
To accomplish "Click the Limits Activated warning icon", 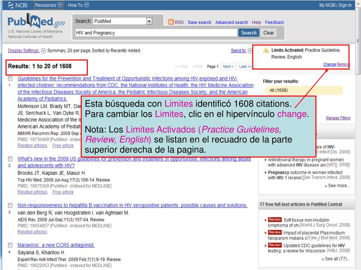I will point(266,50).
